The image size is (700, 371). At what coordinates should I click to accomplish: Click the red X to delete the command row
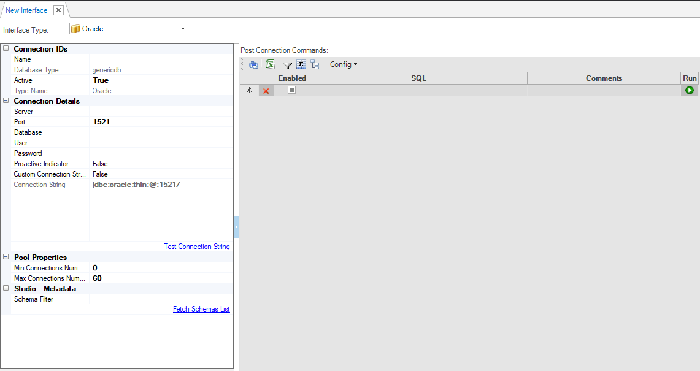click(x=266, y=90)
